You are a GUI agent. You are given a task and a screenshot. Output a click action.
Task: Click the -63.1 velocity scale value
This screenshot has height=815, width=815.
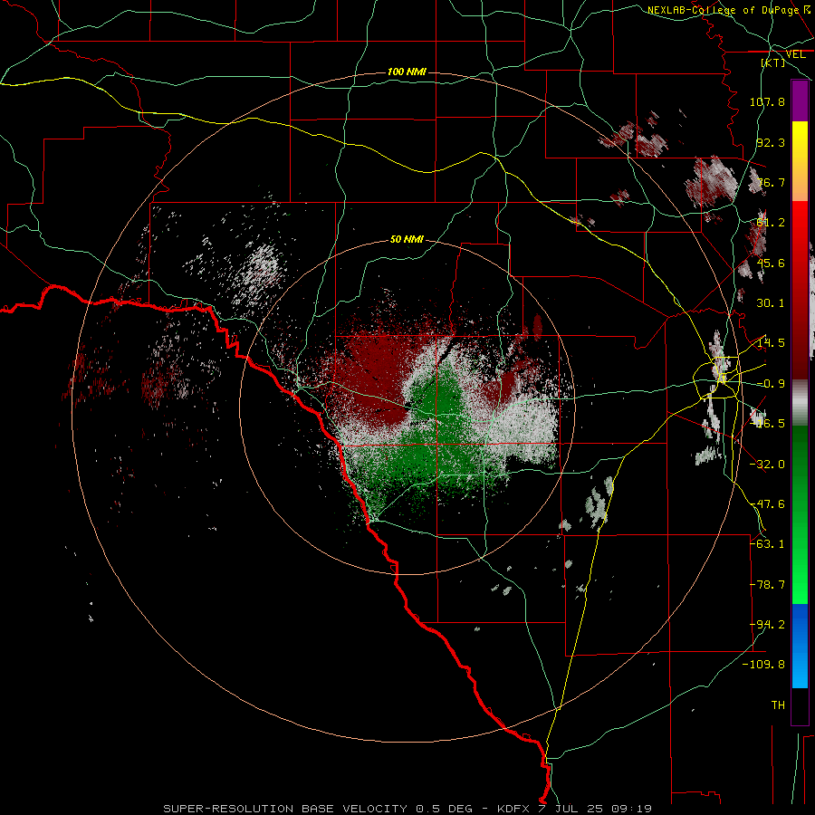767,544
